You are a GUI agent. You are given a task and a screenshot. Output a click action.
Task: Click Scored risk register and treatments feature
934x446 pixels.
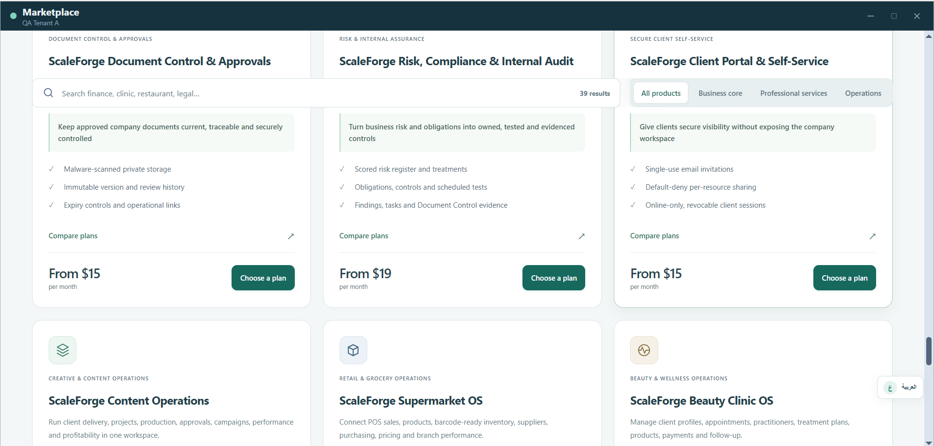tap(411, 169)
